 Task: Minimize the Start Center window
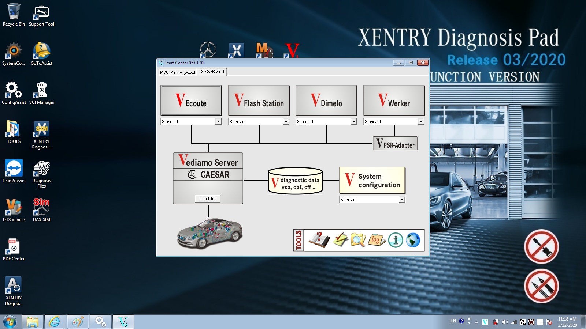[x=398, y=63]
